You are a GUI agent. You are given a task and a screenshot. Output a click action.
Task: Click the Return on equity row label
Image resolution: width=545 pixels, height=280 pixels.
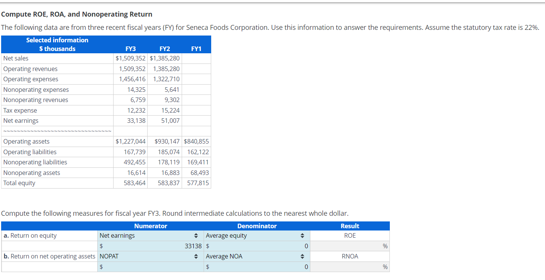(x=30, y=235)
